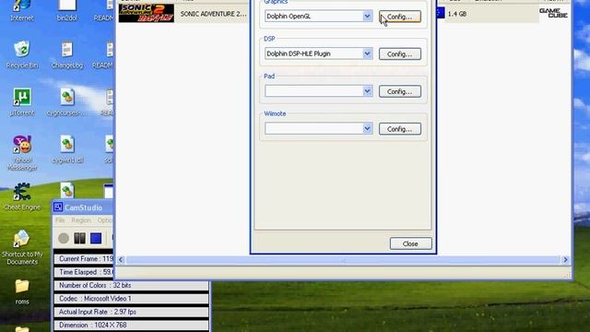Close the plugin configuration dialog

(410, 243)
